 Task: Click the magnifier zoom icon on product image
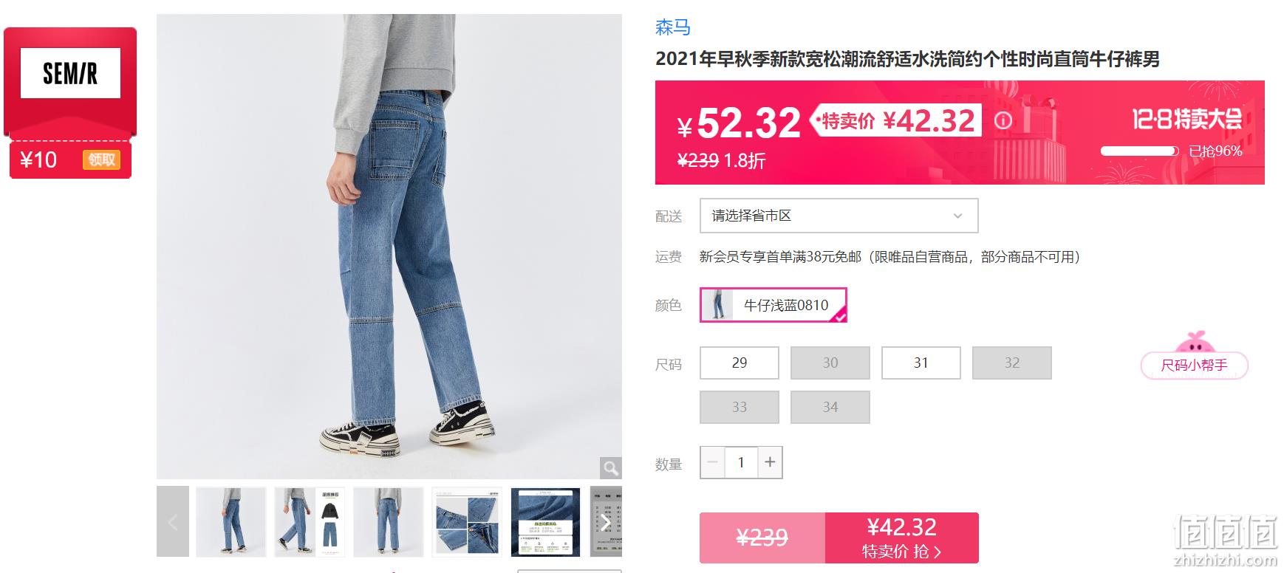(610, 468)
